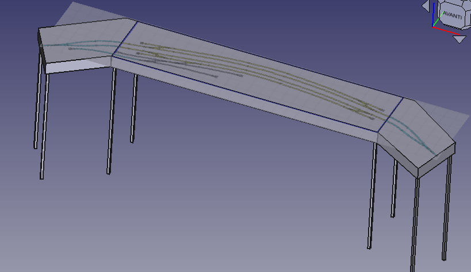Screen dimensions: 471x272
Task: Click the AVANTI face of navigation cube
Action: [451, 15]
